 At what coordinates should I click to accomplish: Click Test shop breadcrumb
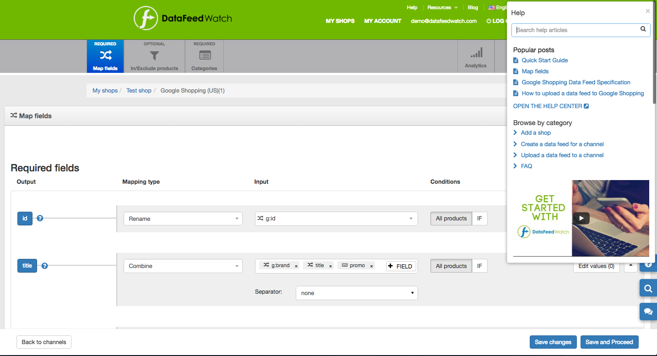tap(139, 91)
